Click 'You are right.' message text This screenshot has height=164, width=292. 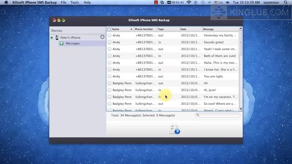pos(214,76)
